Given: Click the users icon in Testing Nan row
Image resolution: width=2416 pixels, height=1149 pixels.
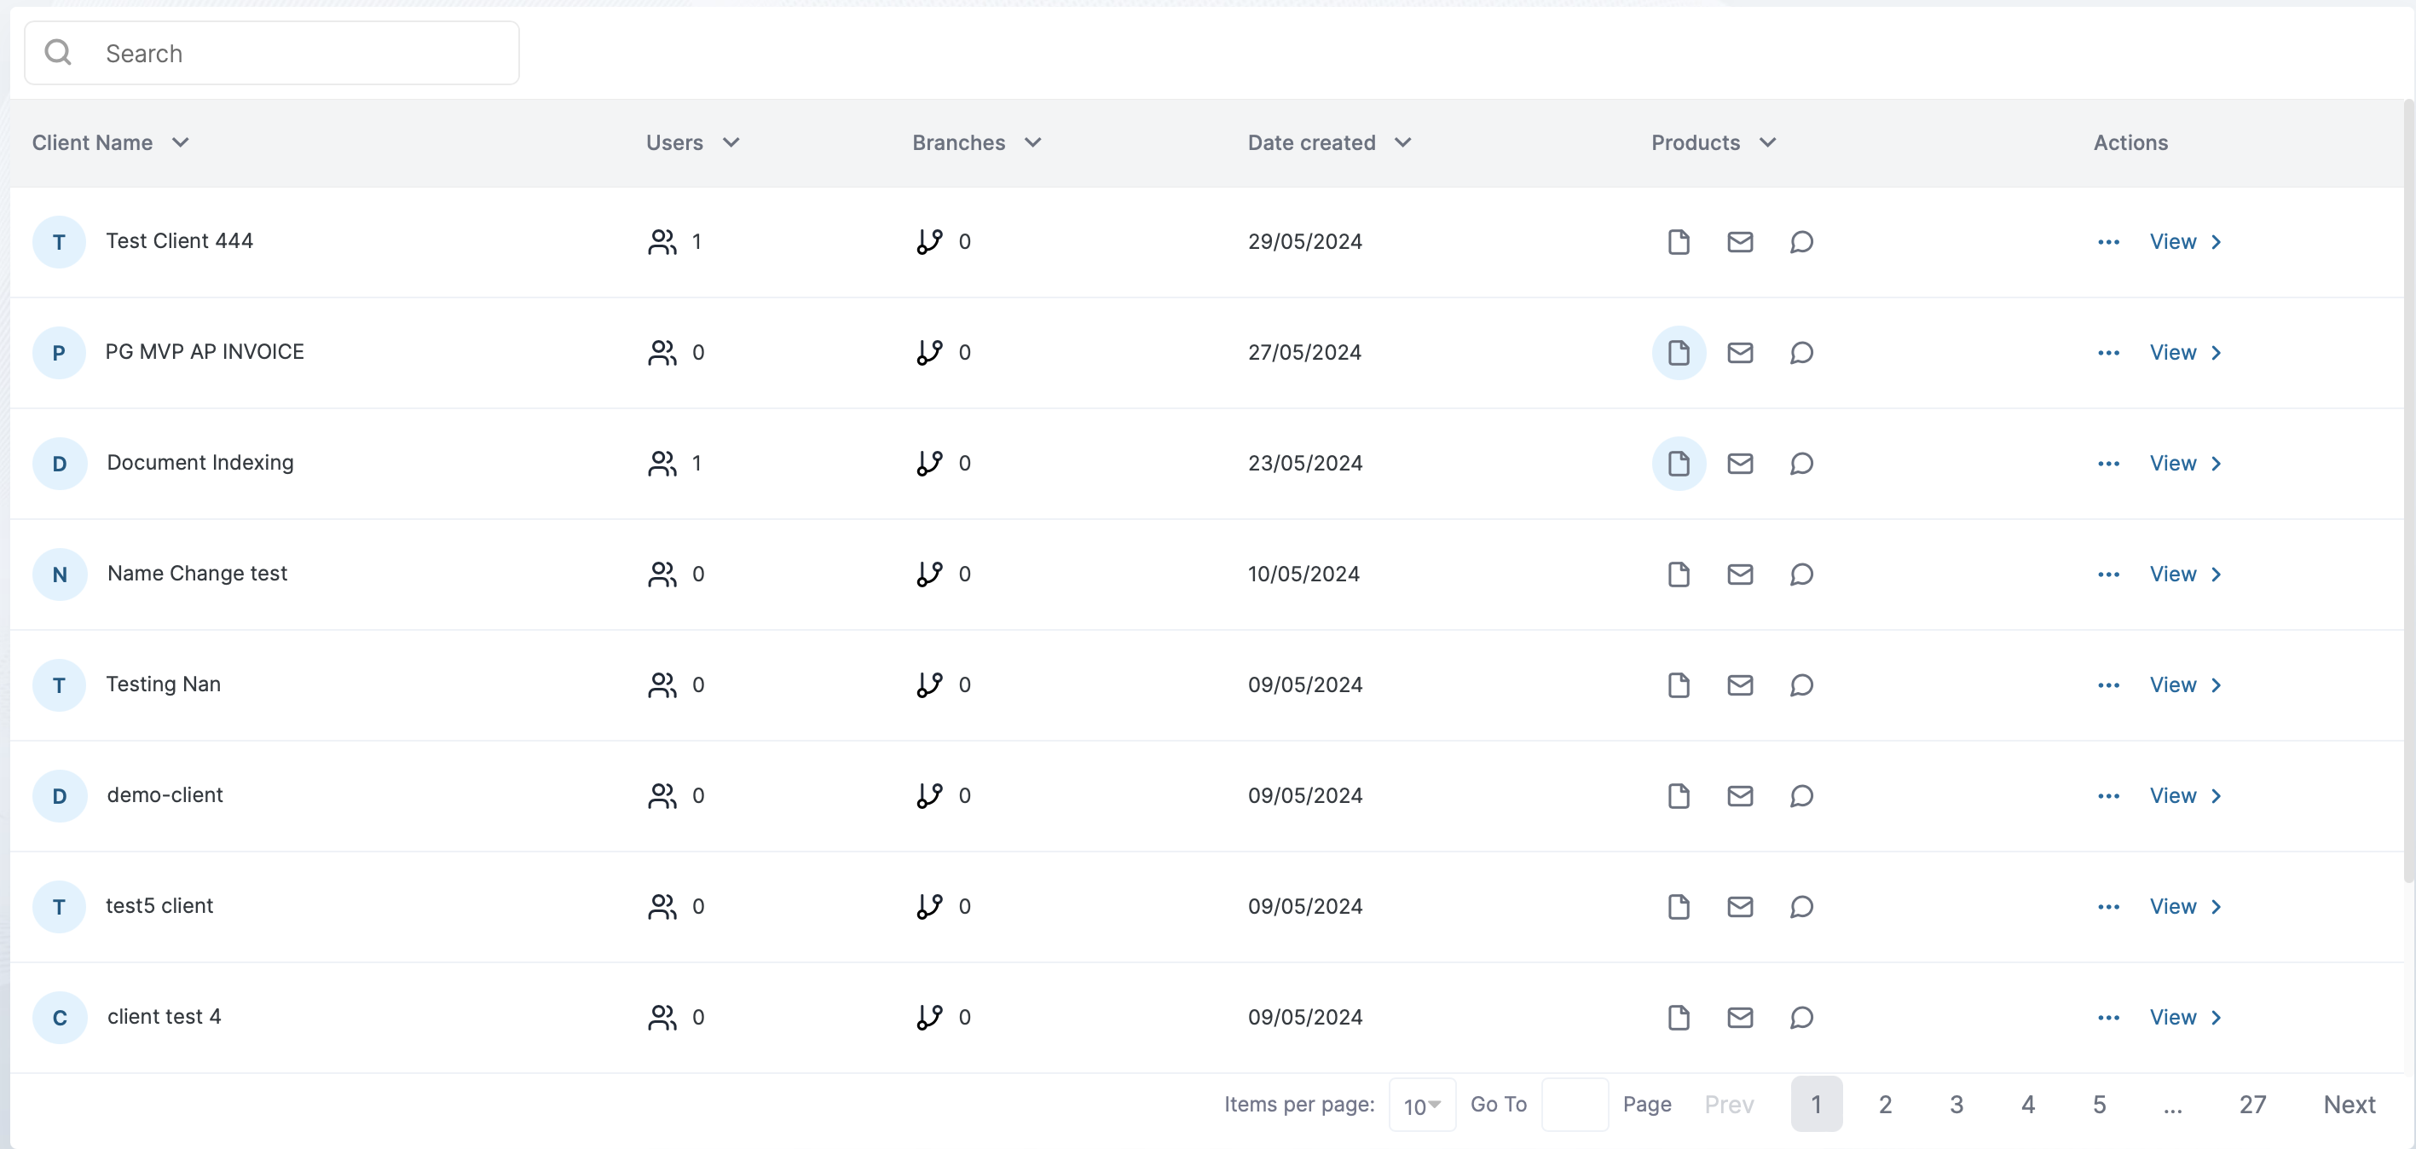Looking at the screenshot, I should 662,684.
